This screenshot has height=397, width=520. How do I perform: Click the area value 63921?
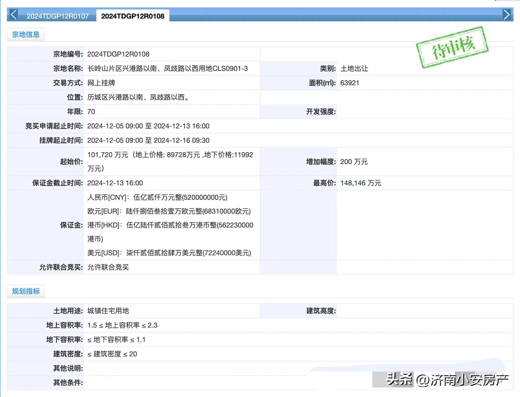pyautogui.click(x=350, y=83)
